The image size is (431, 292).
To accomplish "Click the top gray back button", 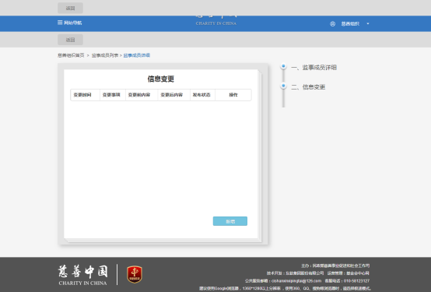I will tap(70, 8).
